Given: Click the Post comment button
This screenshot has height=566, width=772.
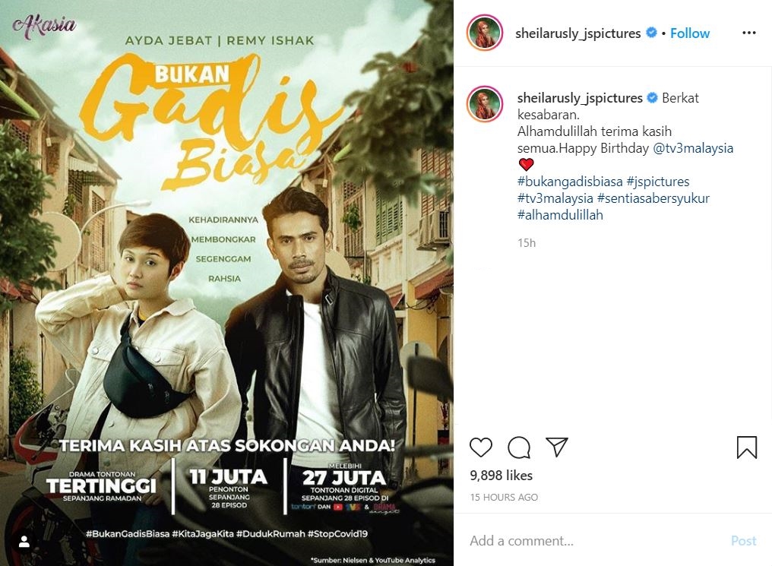Looking at the screenshot, I should (x=743, y=541).
